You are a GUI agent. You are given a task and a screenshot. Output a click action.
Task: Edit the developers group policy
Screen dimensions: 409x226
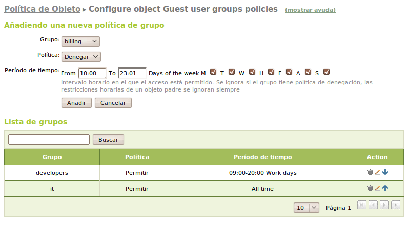[x=378, y=172]
